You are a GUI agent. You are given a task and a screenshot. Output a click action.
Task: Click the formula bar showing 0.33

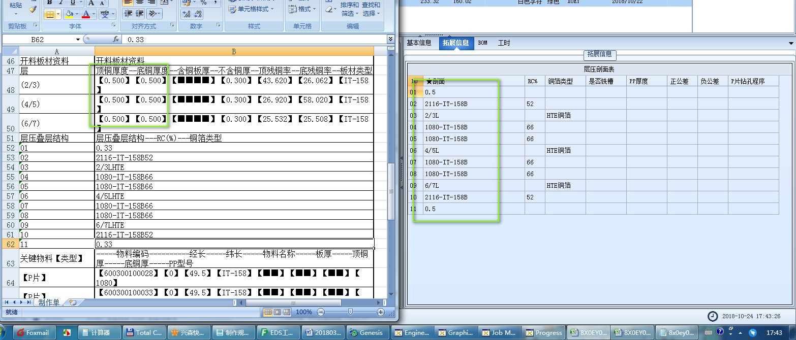coord(254,40)
